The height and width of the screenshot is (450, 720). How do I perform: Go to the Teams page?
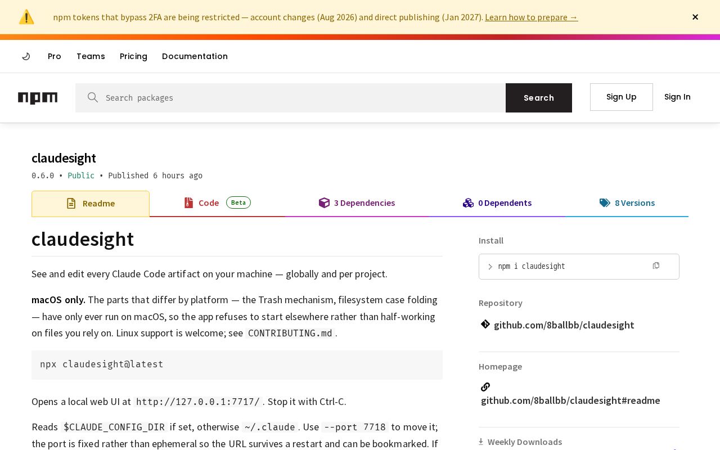[x=91, y=56]
